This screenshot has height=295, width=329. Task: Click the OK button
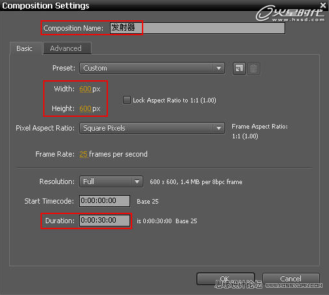pyautogui.click(x=226, y=279)
